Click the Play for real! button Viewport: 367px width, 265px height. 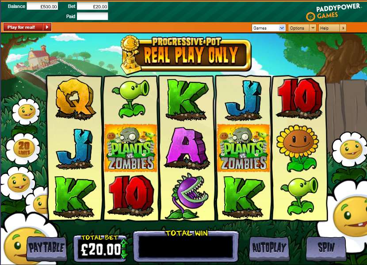pyautogui.click(x=27, y=27)
